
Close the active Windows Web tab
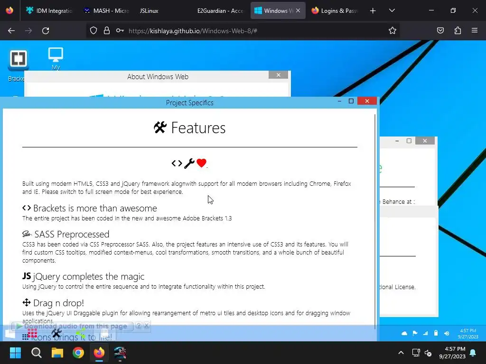(x=298, y=10)
